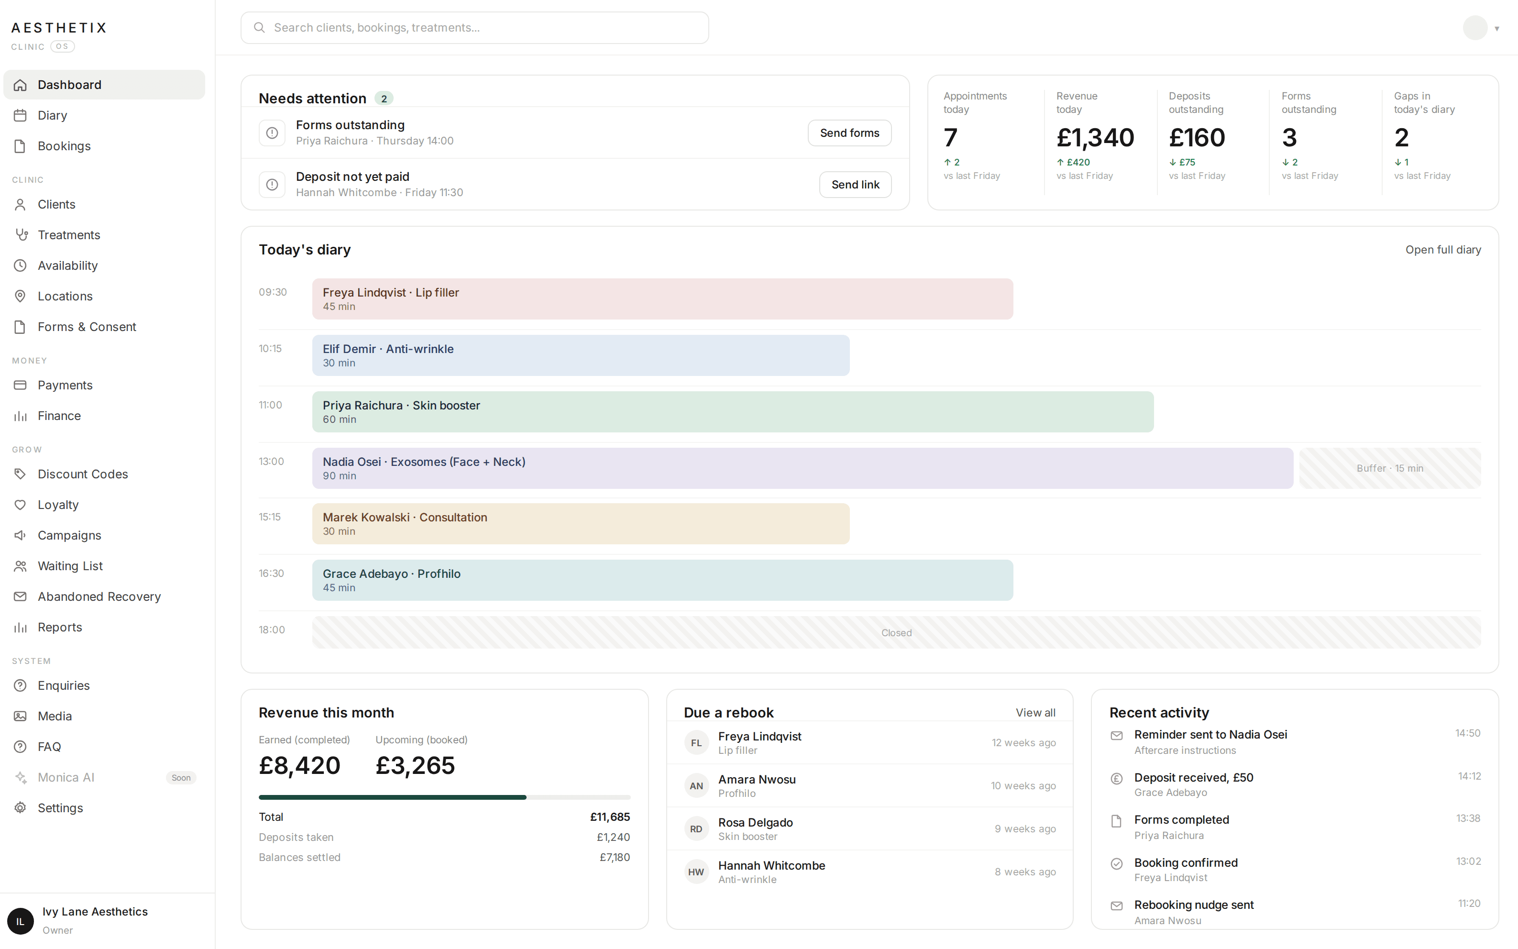Image resolution: width=1518 pixels, height=949 pixels.
Task: Click the Revenue today £1,340 stat
Action: 1095,138
